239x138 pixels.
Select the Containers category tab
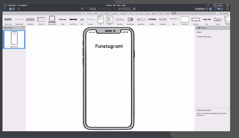[123, 14]
